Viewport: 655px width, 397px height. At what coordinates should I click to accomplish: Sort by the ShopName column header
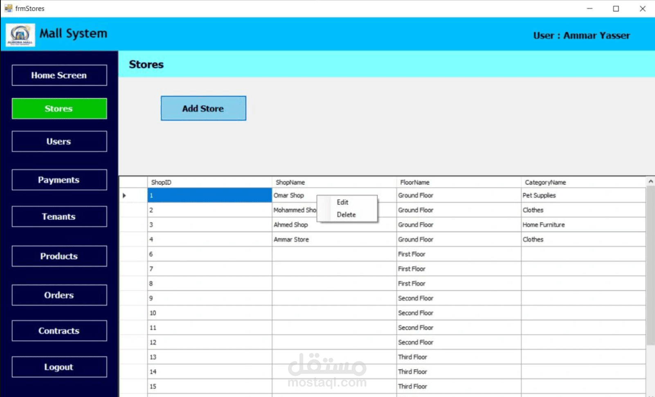click(x=334, y=182)
